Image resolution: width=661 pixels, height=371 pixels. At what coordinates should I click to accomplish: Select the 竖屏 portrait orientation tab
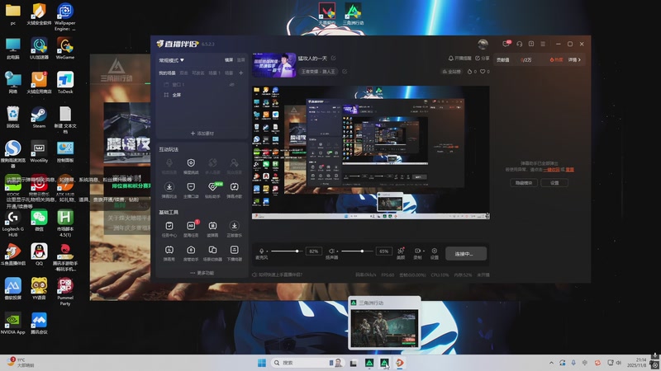tap(240, 60)
